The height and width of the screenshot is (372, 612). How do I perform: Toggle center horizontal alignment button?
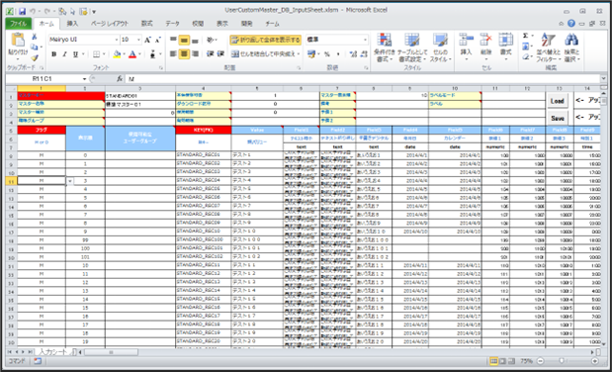coord(184,54)
